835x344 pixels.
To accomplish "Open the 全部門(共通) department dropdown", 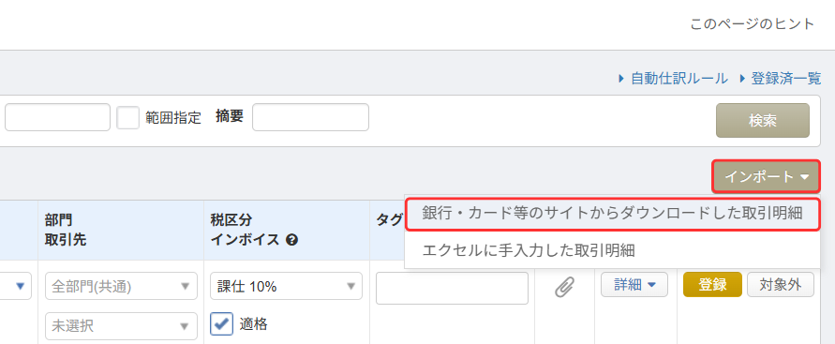I will 122,287.
